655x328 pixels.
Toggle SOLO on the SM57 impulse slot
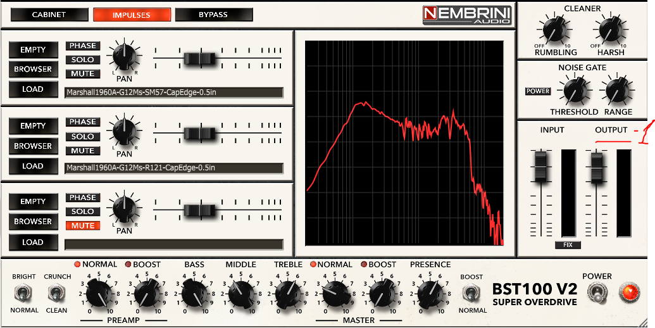(x=83, y=60)
